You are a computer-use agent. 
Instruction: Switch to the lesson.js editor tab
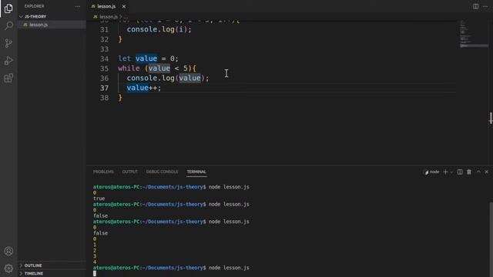106,6
